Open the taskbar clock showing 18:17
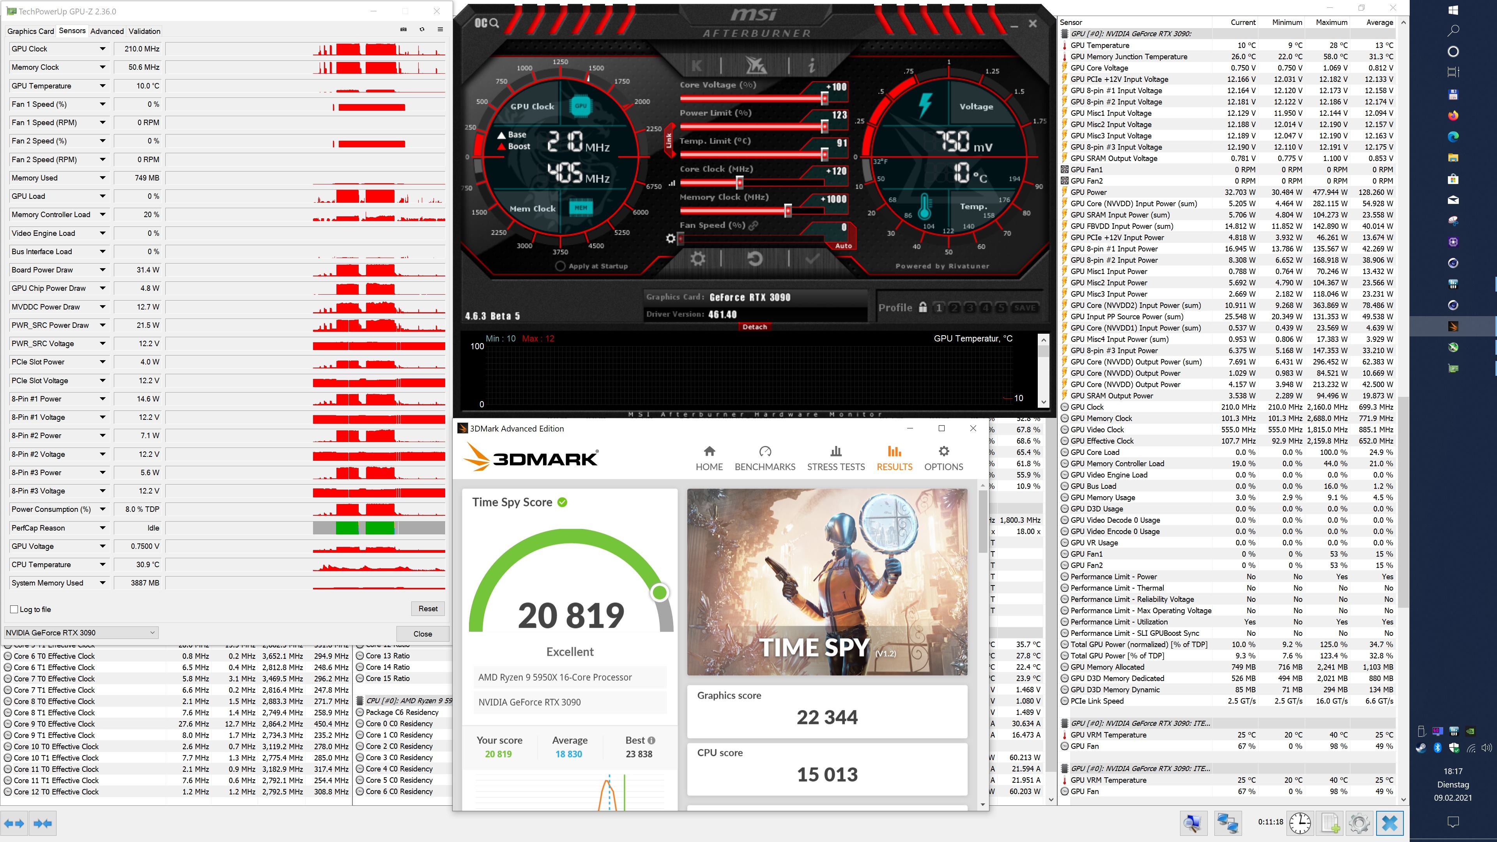Screen dimensions: 1497x842 coord(1453,771)
